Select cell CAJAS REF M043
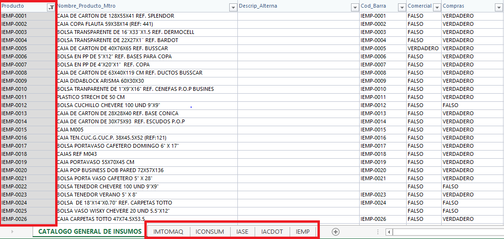Screen dimensions: 504x239 click(147, 154)
